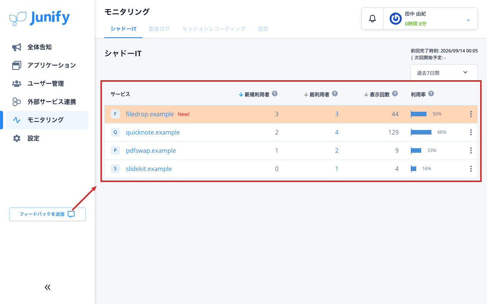Switch to the 監査ログ tab
487x304 pixels.
click(159, 29)
